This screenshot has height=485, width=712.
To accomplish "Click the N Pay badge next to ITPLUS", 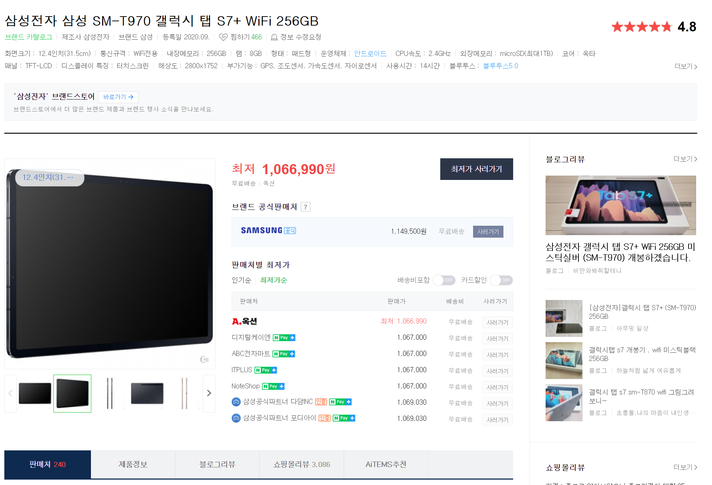I will 266,370.
